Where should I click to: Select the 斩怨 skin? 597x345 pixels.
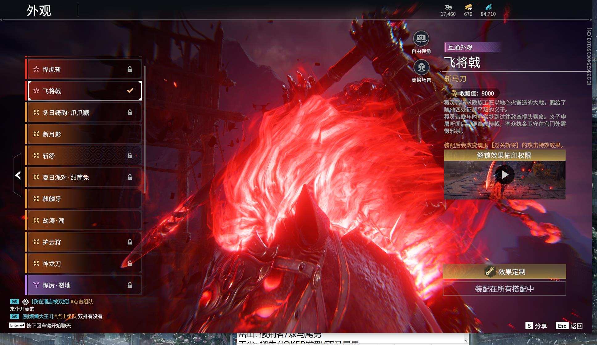tap(83, 156)
